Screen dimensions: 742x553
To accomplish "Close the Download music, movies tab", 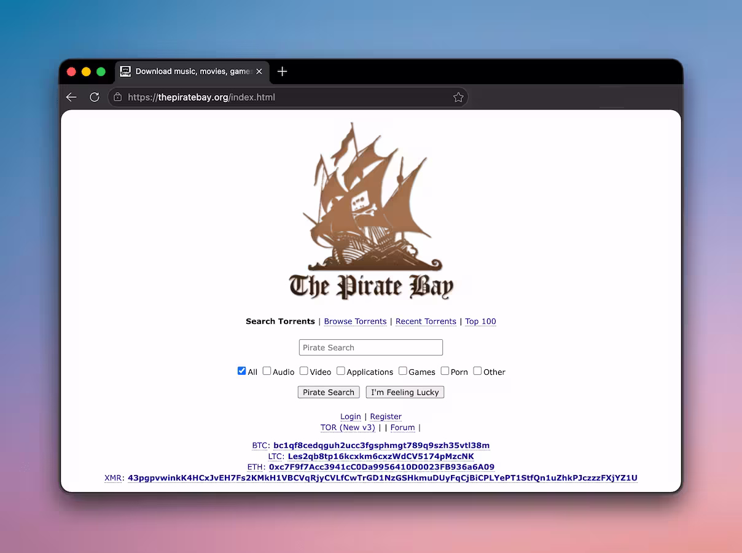I will 259,71.
